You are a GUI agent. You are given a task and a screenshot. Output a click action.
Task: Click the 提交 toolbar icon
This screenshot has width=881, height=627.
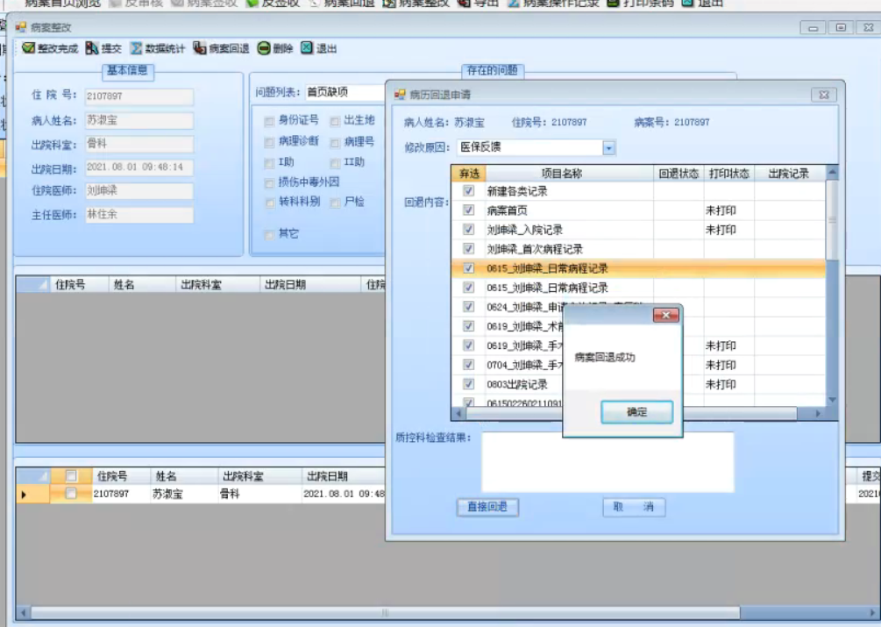[x=92, y=48]
